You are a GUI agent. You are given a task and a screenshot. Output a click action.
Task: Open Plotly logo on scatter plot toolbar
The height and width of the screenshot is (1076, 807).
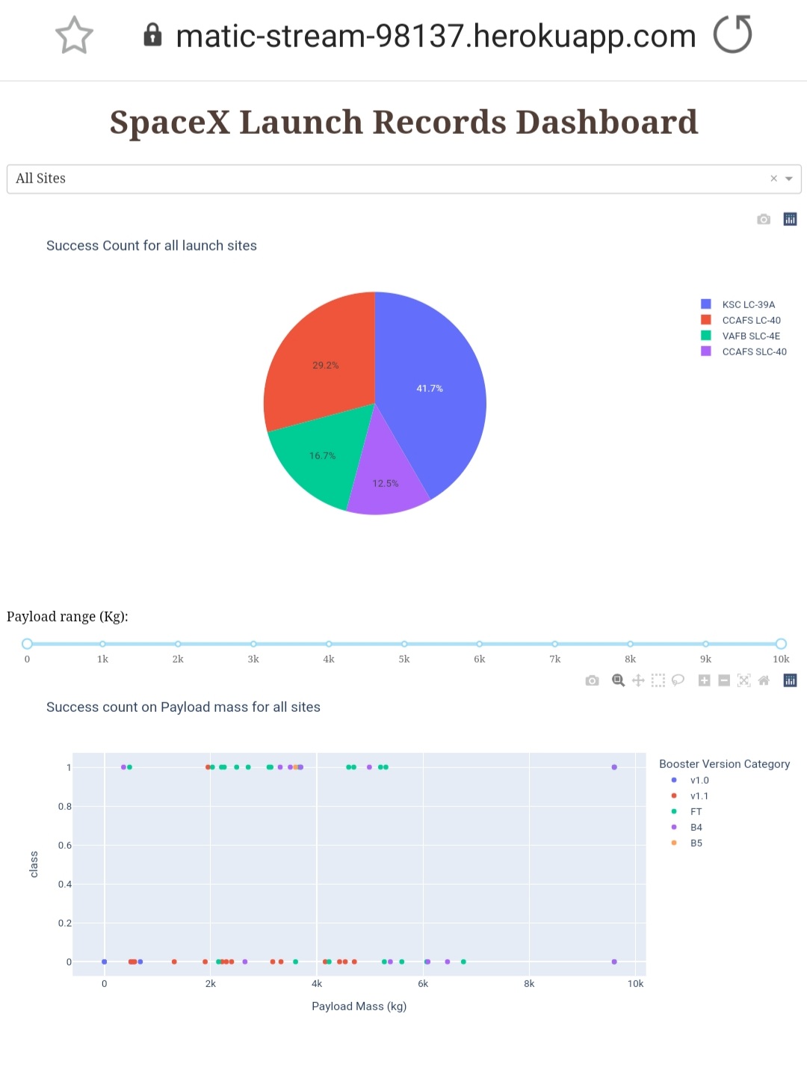pyautogui.click(x=790, y=680)
